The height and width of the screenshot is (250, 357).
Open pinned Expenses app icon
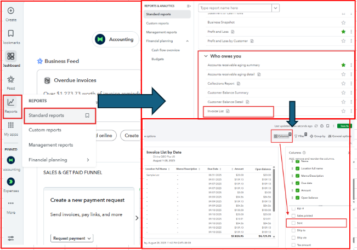[11, 182]
